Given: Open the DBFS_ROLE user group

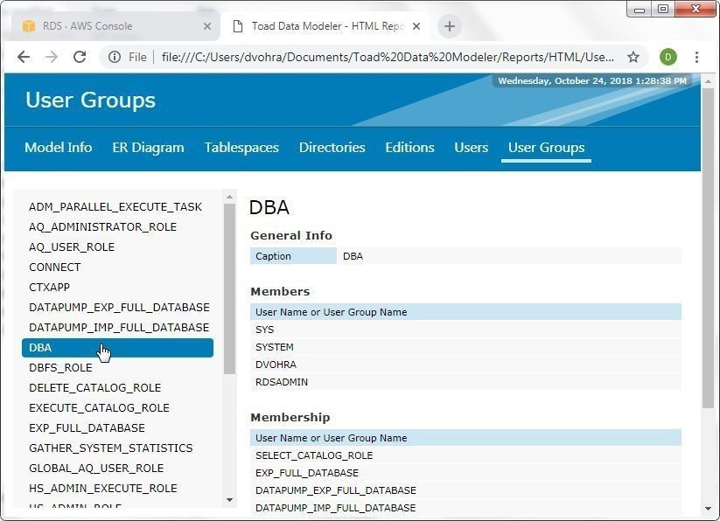Looking at the screenshot, I should 60,368.
